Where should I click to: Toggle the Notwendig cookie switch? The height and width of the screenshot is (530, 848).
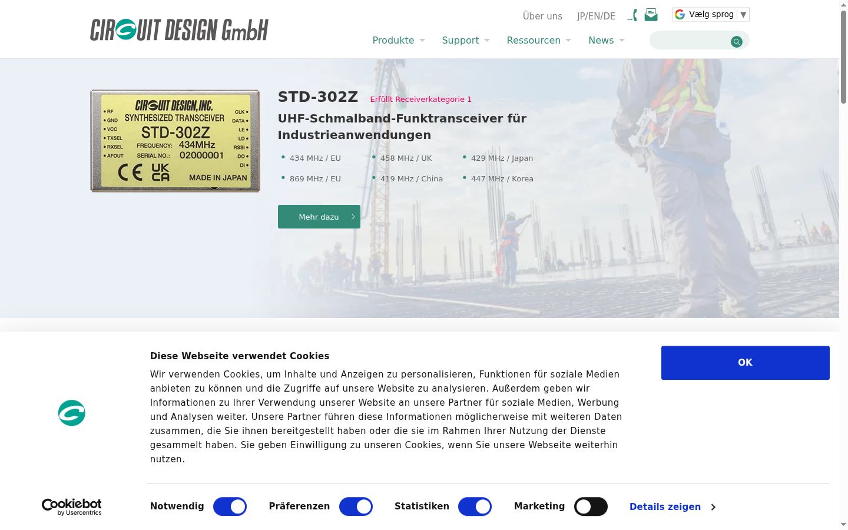230,506
